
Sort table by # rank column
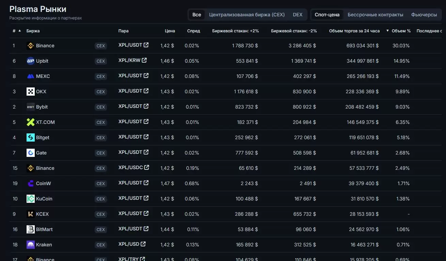click(x=14, y=31)
